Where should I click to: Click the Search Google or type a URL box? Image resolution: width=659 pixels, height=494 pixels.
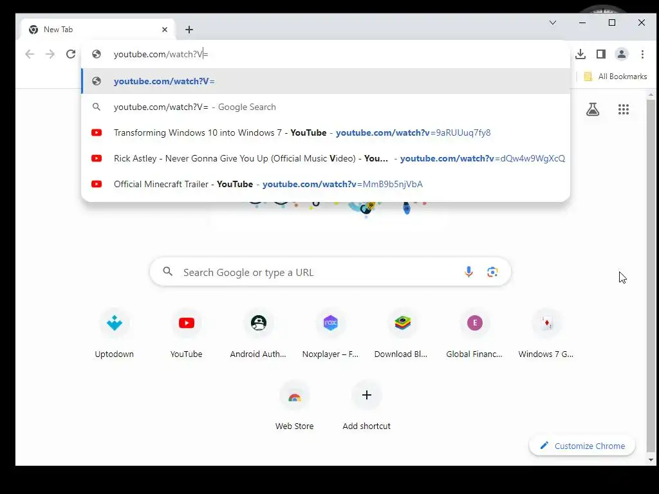[x=330, y=272]
